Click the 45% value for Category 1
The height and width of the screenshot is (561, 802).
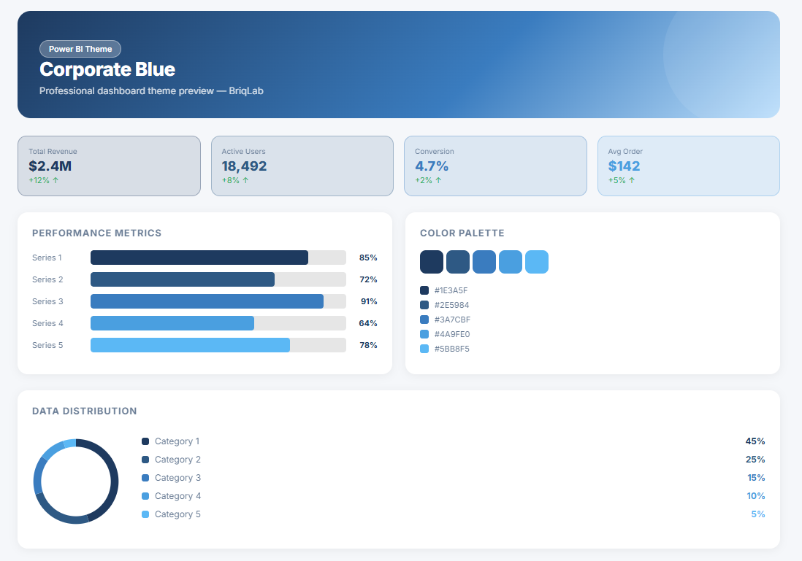point(755,441)
